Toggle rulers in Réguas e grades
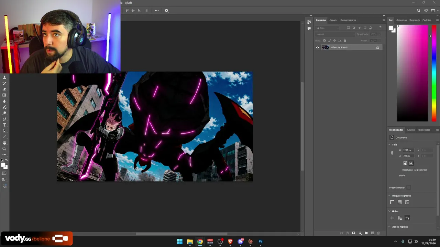Screen dimensions: 440x247 pos(392,202)
